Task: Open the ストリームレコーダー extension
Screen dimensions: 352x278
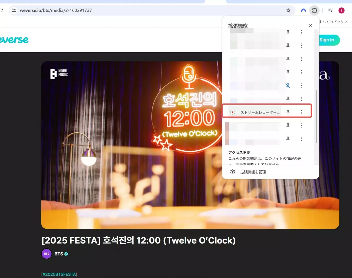Action: [255, 112]
